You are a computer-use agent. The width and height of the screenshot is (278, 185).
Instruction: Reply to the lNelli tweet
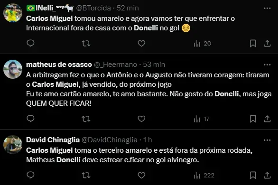(30, 43)
